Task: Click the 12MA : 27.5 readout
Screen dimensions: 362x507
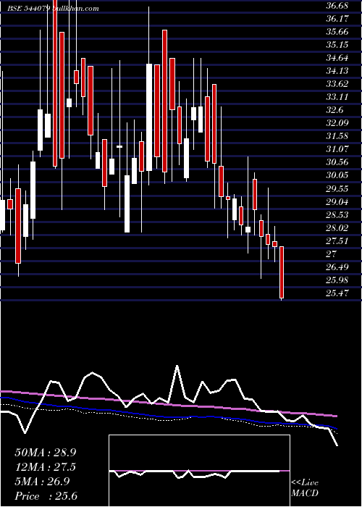Action: [46, 467]
